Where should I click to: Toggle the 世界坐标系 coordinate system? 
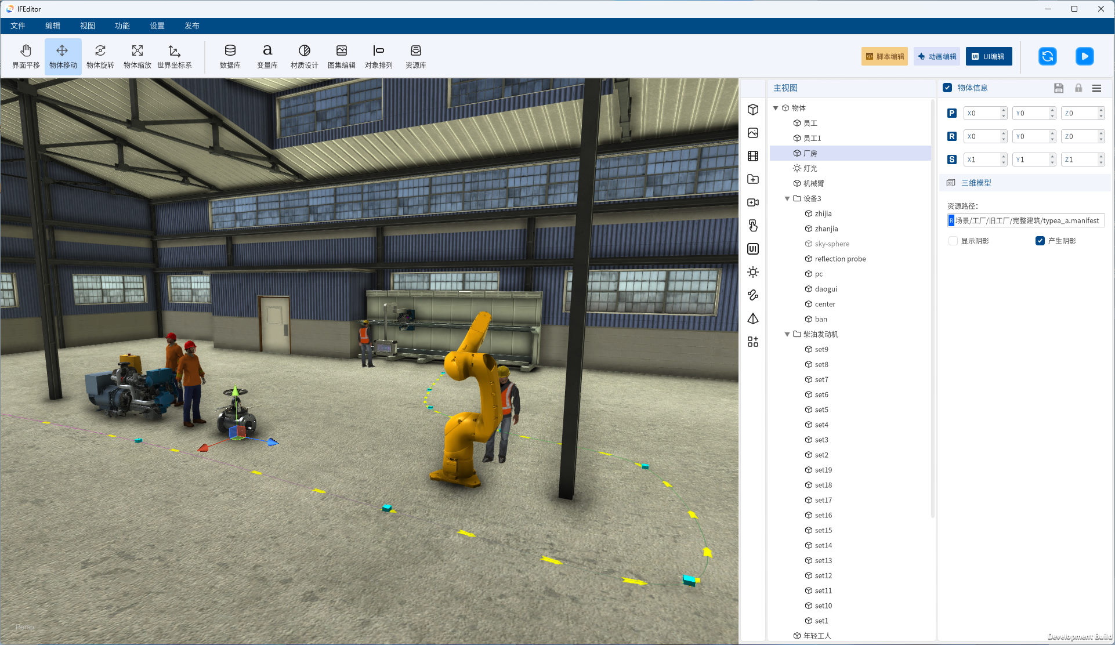pyautogui.click(x=174, y=56)
